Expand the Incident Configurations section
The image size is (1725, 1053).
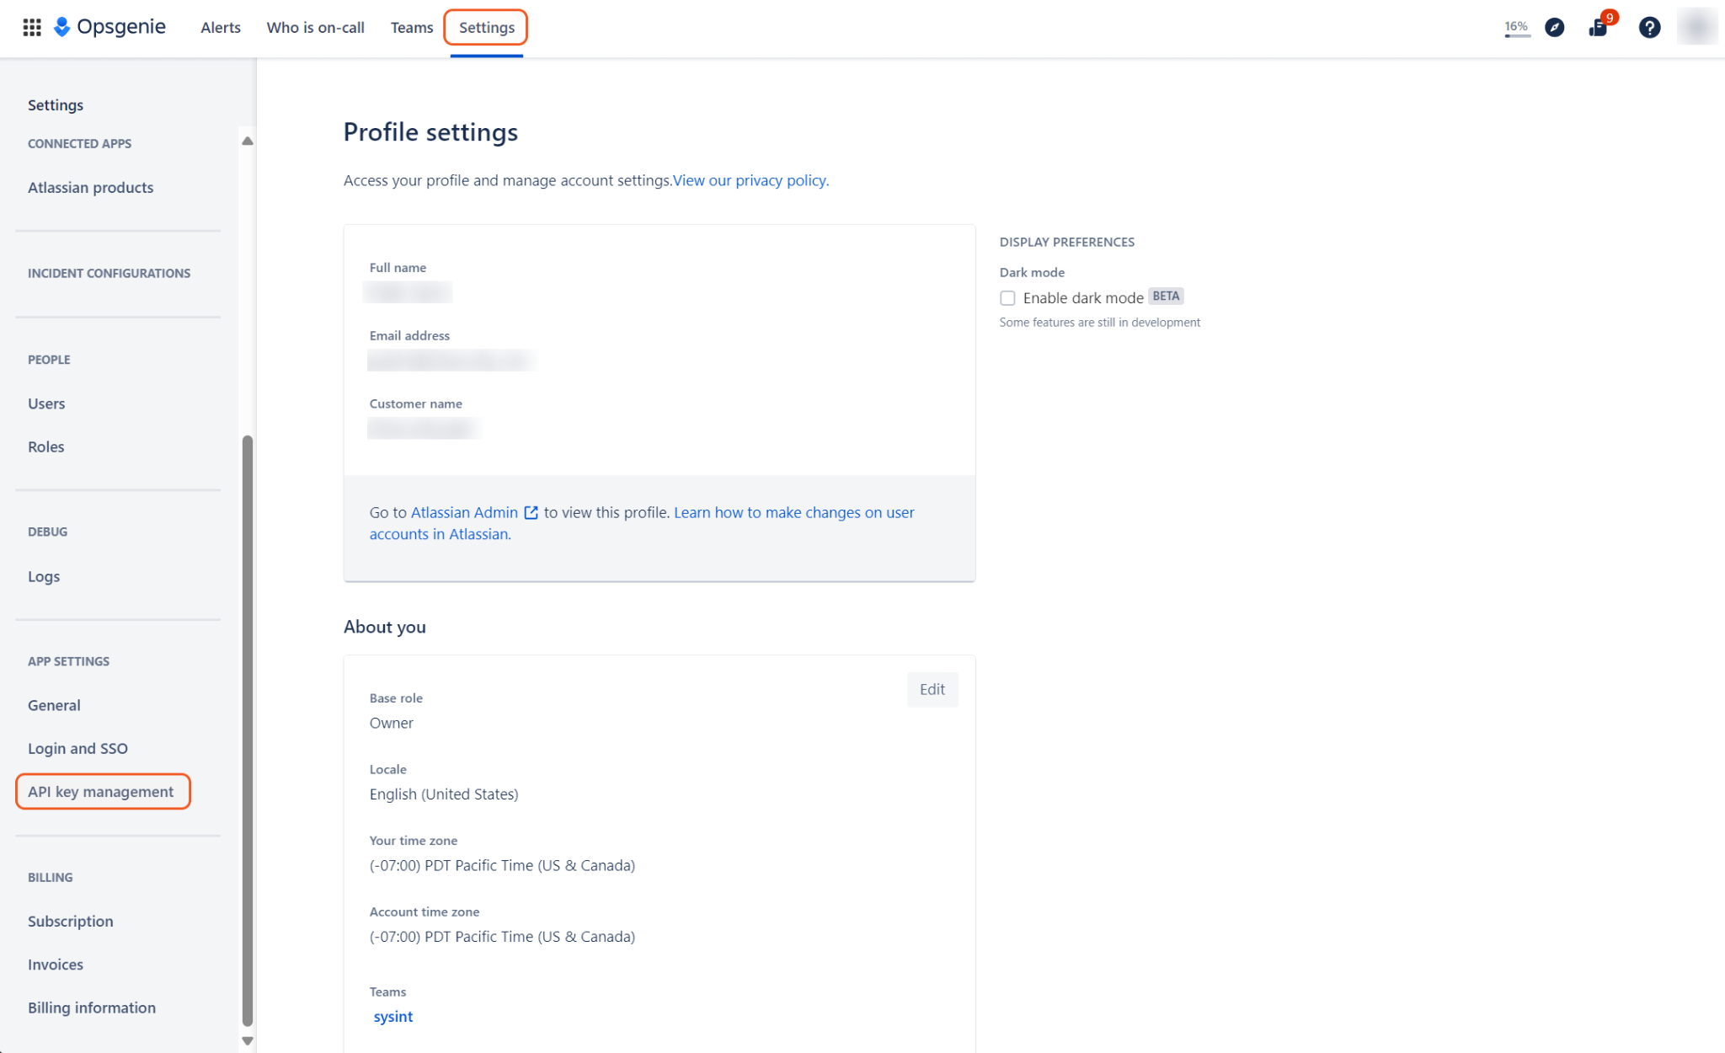click(109, 273)
